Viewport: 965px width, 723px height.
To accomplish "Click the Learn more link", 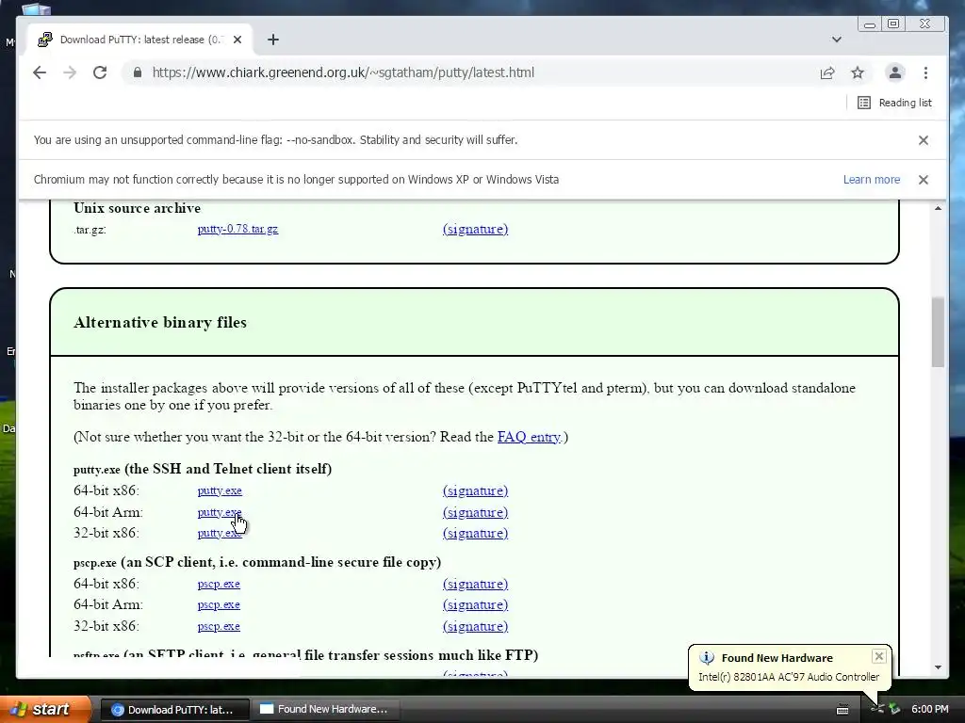I will coord(872,180).
